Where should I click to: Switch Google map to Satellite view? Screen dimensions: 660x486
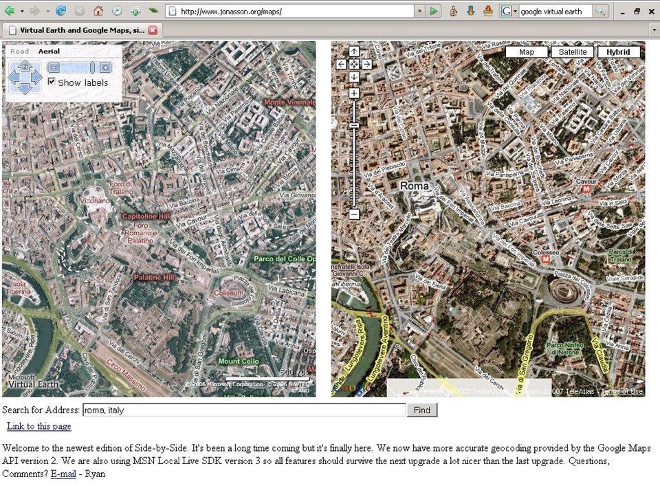pyautogui.click(x=573, y=52)
